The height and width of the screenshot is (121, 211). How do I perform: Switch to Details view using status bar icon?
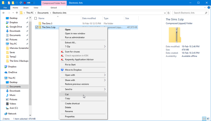tap(204, 119)
